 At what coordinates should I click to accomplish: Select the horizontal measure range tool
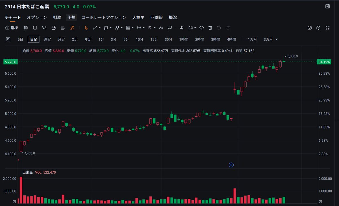139,28
